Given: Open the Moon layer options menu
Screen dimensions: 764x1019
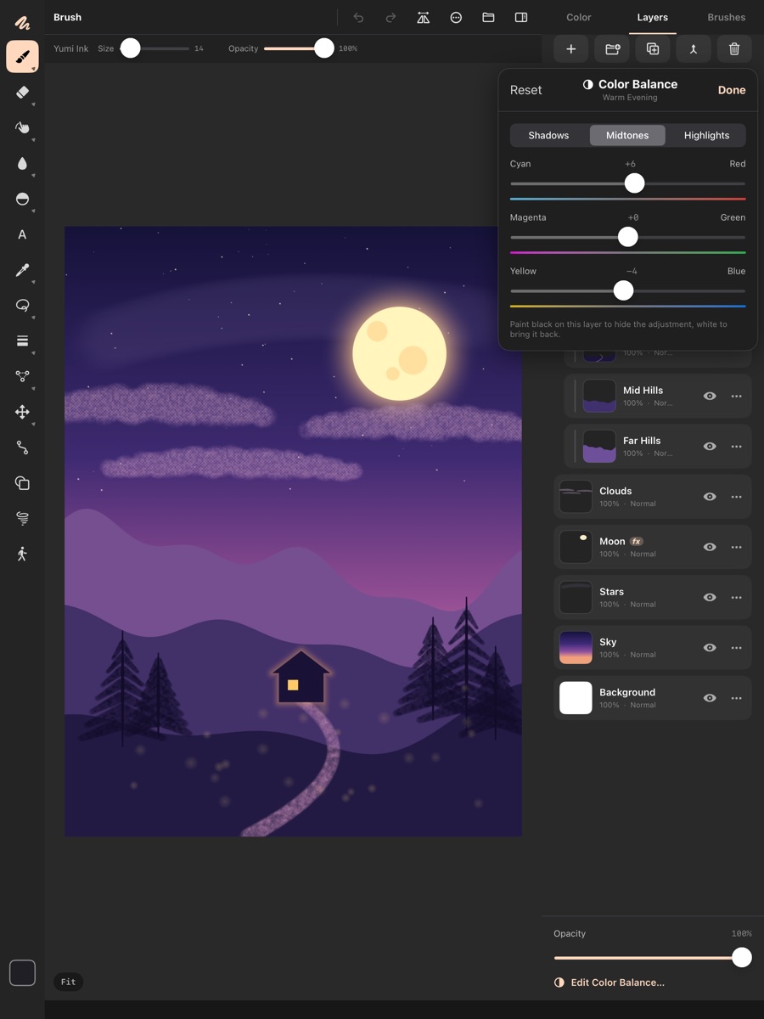Looking at the screenshot, I should click(736, 547).
